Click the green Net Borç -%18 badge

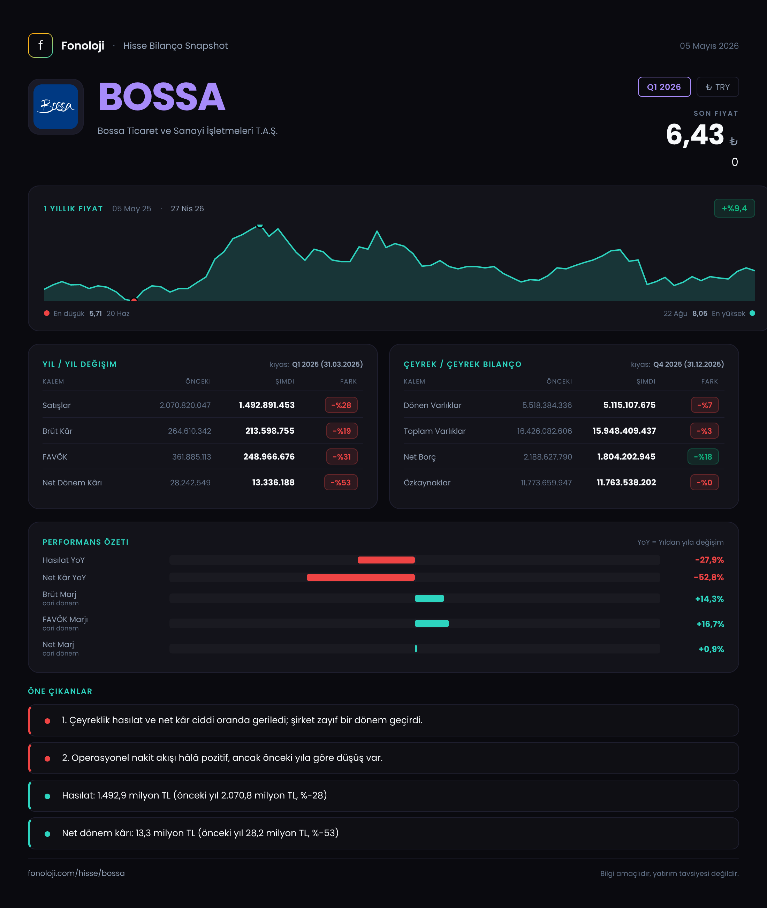tap(703, 456)
